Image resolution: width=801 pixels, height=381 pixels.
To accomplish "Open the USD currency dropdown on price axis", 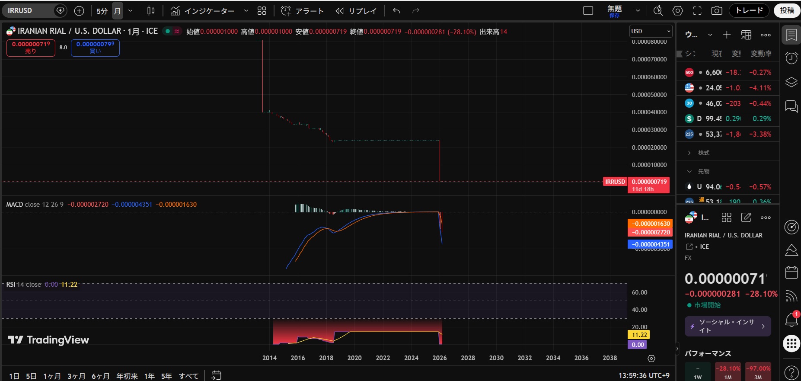I will point(651,31).
